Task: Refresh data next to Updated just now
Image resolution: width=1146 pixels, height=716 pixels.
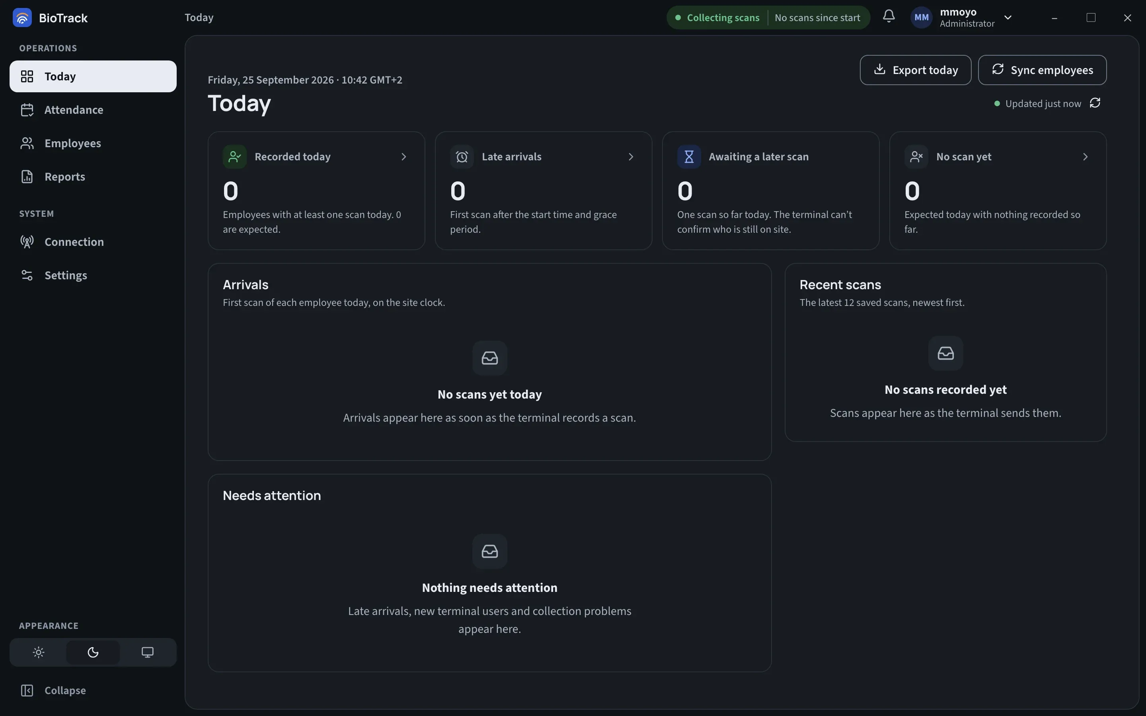Action: point(1095,103)
